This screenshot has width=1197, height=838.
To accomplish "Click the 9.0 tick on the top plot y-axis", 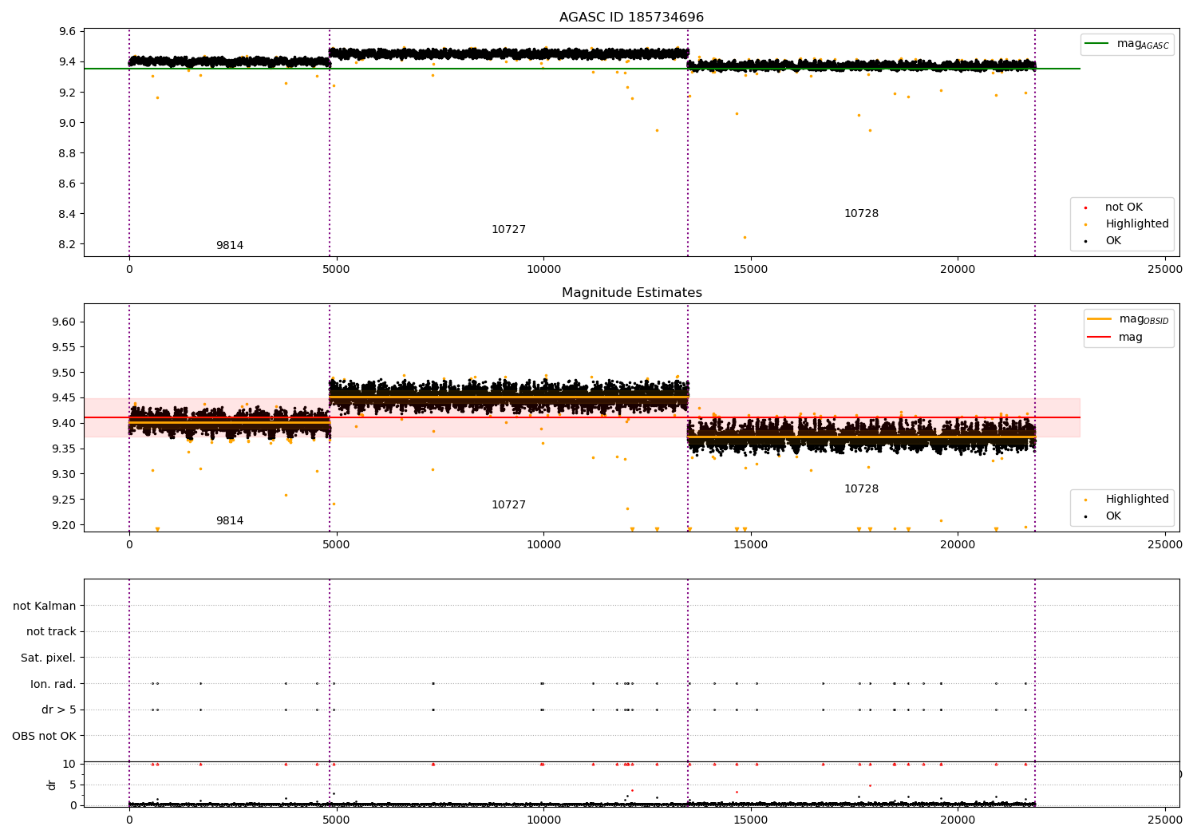I will click(68, 123).
